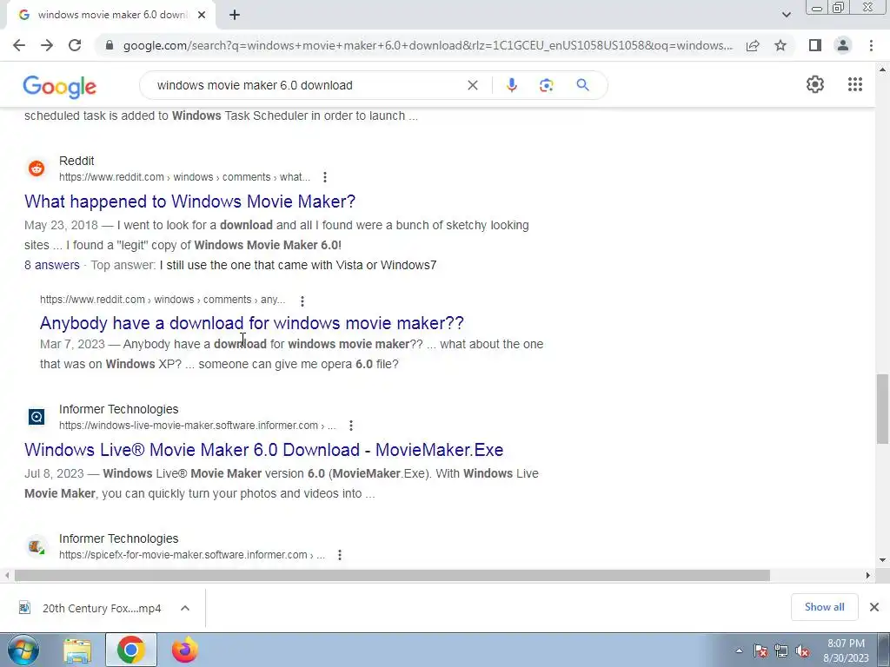The height and width of the screenshot is (667, 890).
Task: Edit the Google search query field
Action: [x=307, y=85]
